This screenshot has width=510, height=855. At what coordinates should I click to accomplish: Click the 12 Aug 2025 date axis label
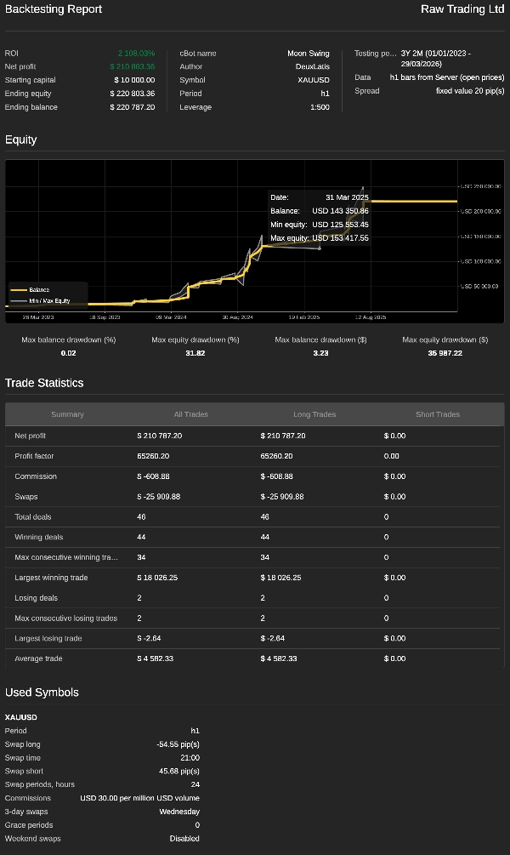click(369, 316)
